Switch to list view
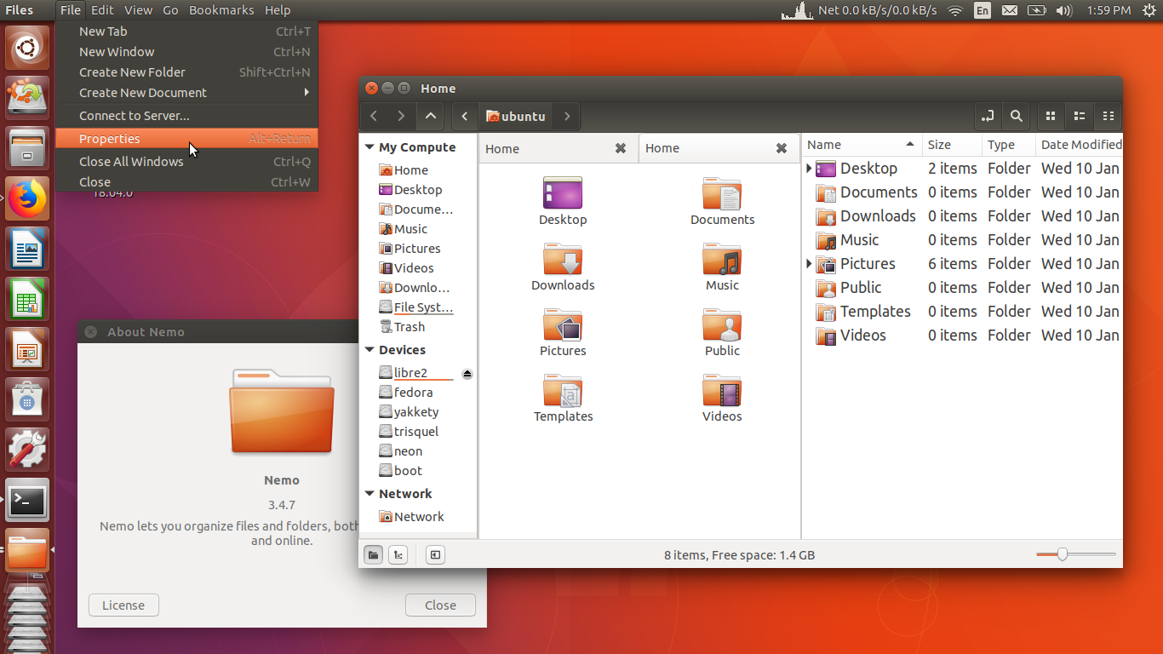1163x654 pixels. coord(1080,116)
